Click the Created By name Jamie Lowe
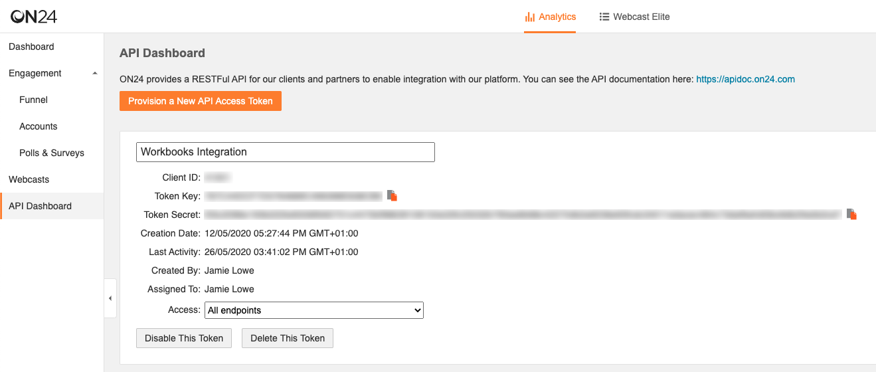 coord(229,270)
